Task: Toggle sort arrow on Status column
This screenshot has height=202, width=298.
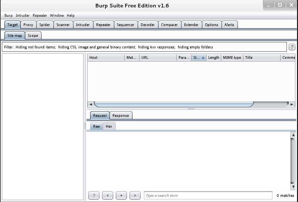Action: (203, 58)
